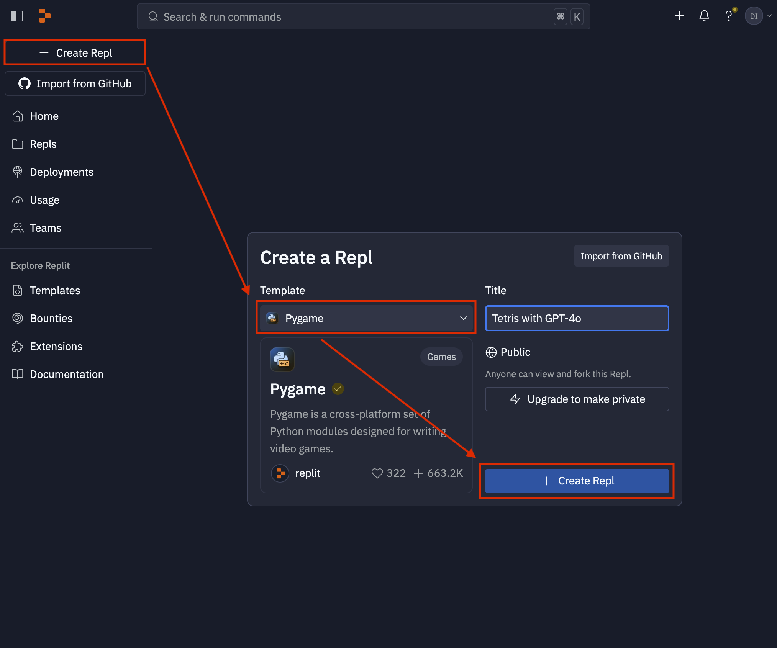Click the Replit logo icon
777x648 pixels.
[45, 16]
